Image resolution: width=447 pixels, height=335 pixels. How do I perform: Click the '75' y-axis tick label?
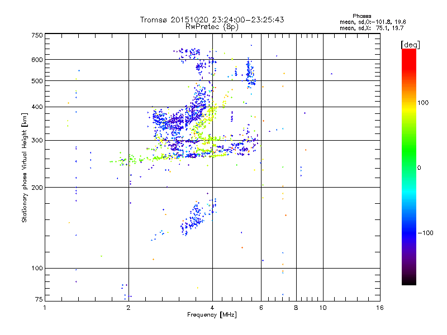(39, 299)
